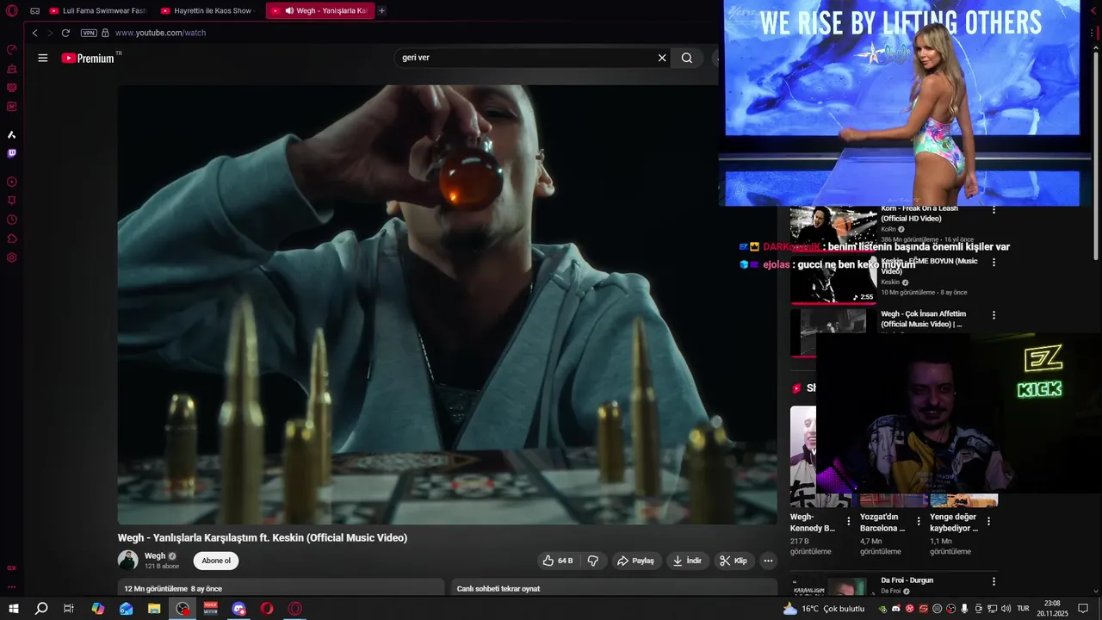
Task: Open File Explorer from taskbar
Action: coord(154,609)
